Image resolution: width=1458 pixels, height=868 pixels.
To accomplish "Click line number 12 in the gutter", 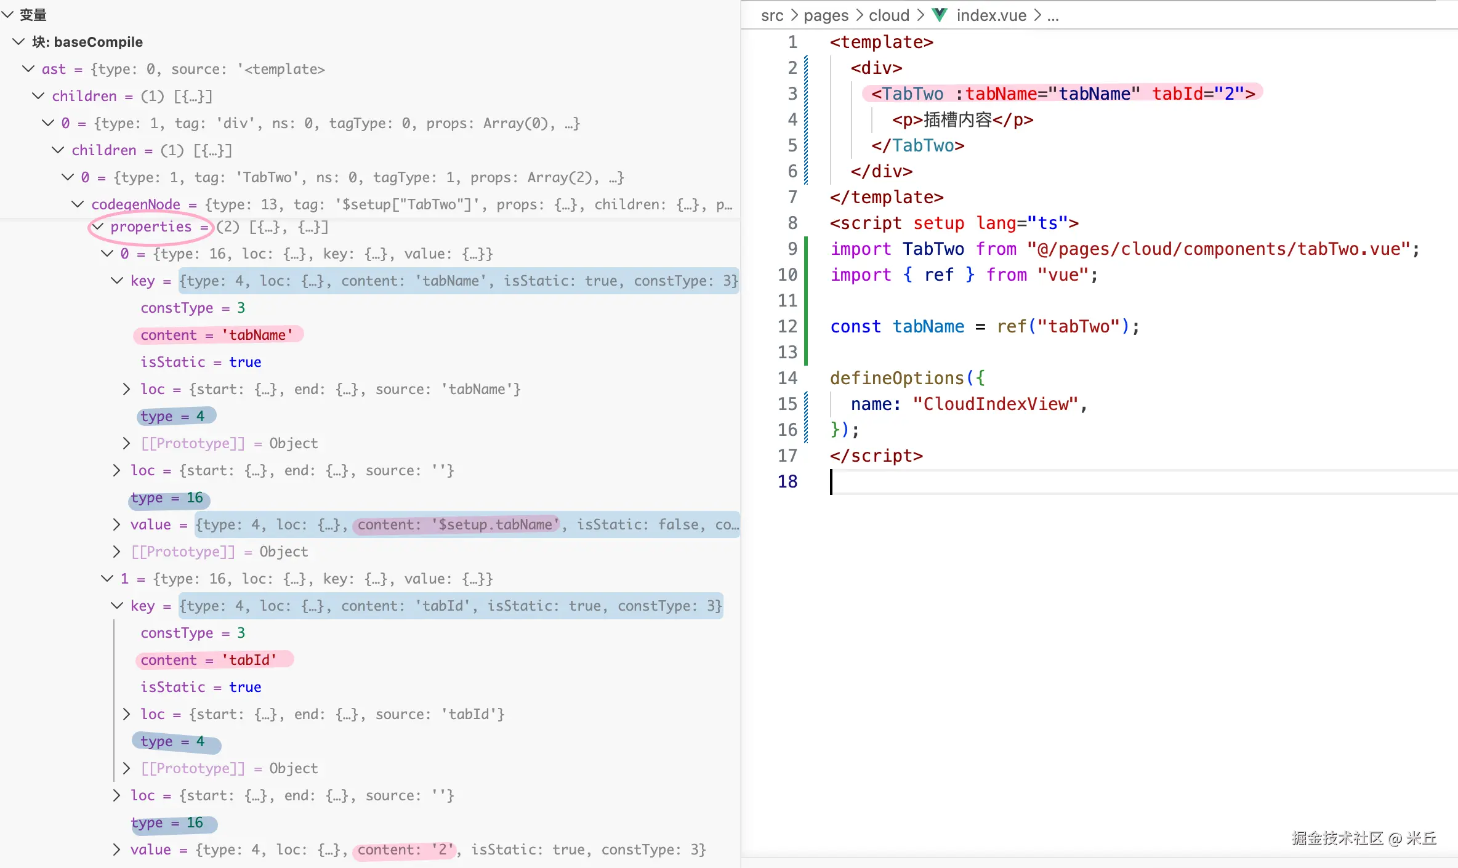I will [787, 326].
